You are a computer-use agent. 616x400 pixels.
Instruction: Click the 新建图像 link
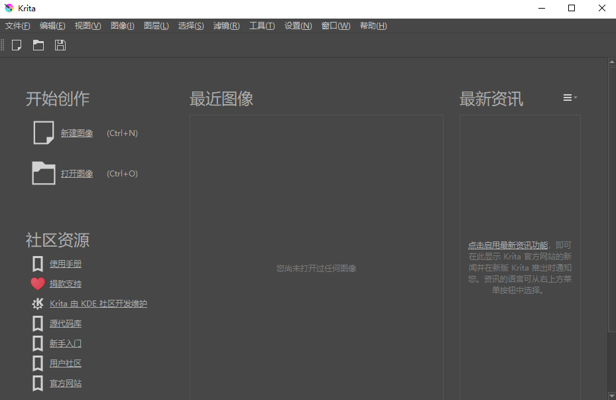click(x=77, y=133)
